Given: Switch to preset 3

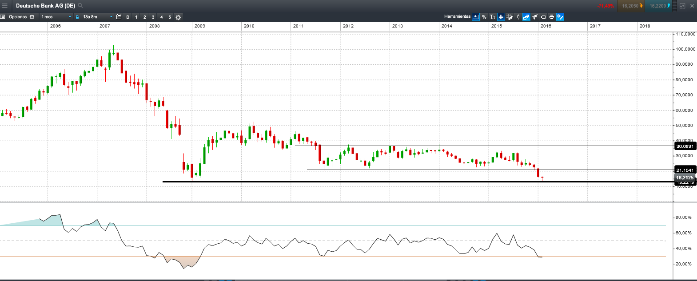Looking at the screenshot, I should [153, 17].
